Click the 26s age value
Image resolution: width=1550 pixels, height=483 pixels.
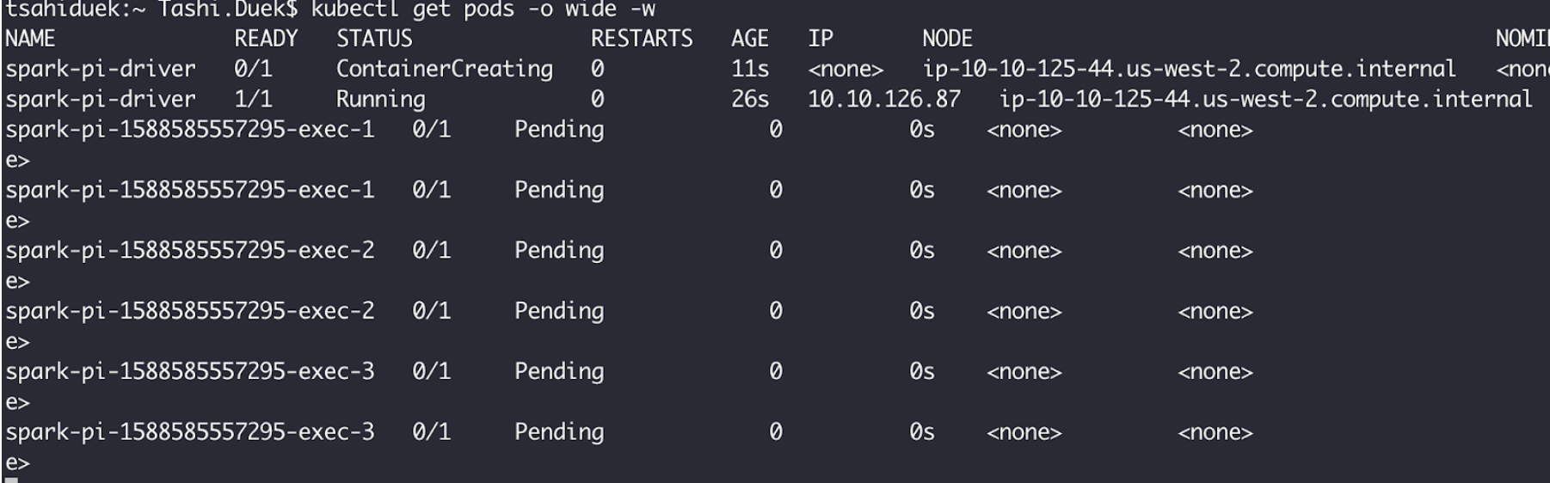tap(750, 100)
